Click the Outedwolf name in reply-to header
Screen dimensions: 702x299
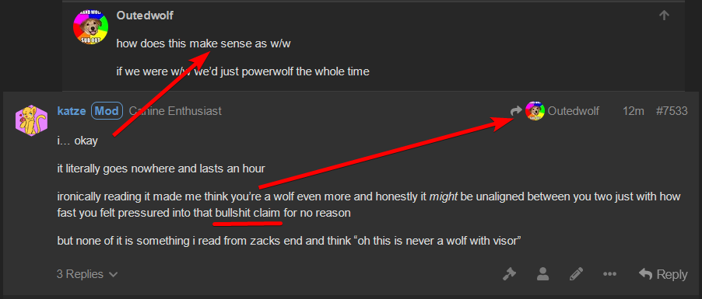(573, 111)
